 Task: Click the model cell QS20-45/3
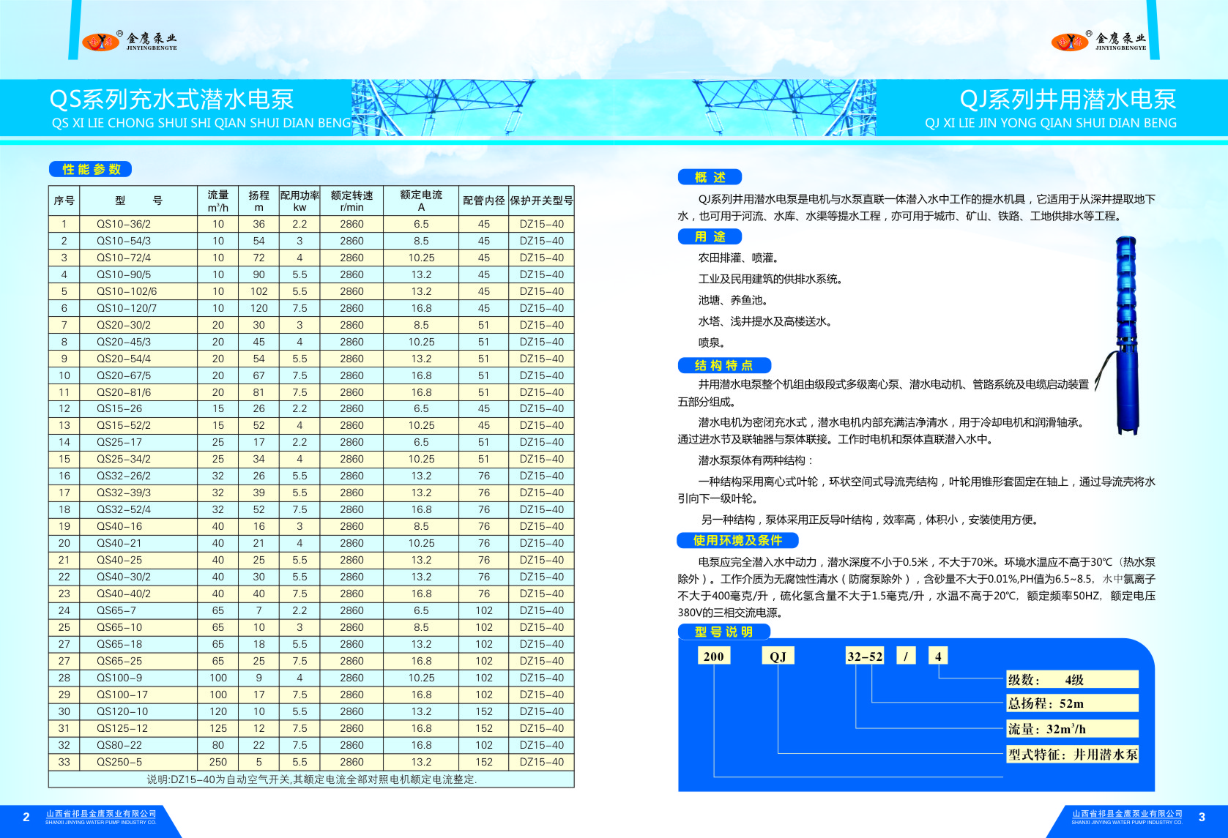pos(138,342)
